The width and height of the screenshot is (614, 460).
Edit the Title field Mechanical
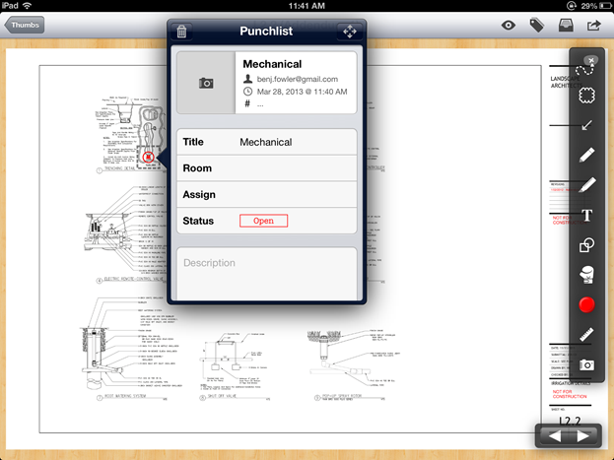coord(267,142)
